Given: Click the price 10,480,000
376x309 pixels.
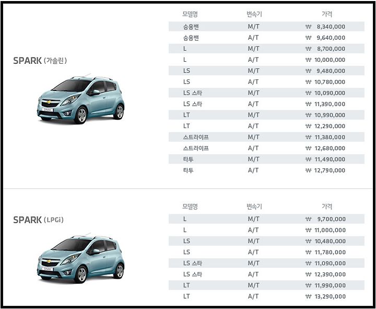Looking at the screenshot, I should pos(330,241).
